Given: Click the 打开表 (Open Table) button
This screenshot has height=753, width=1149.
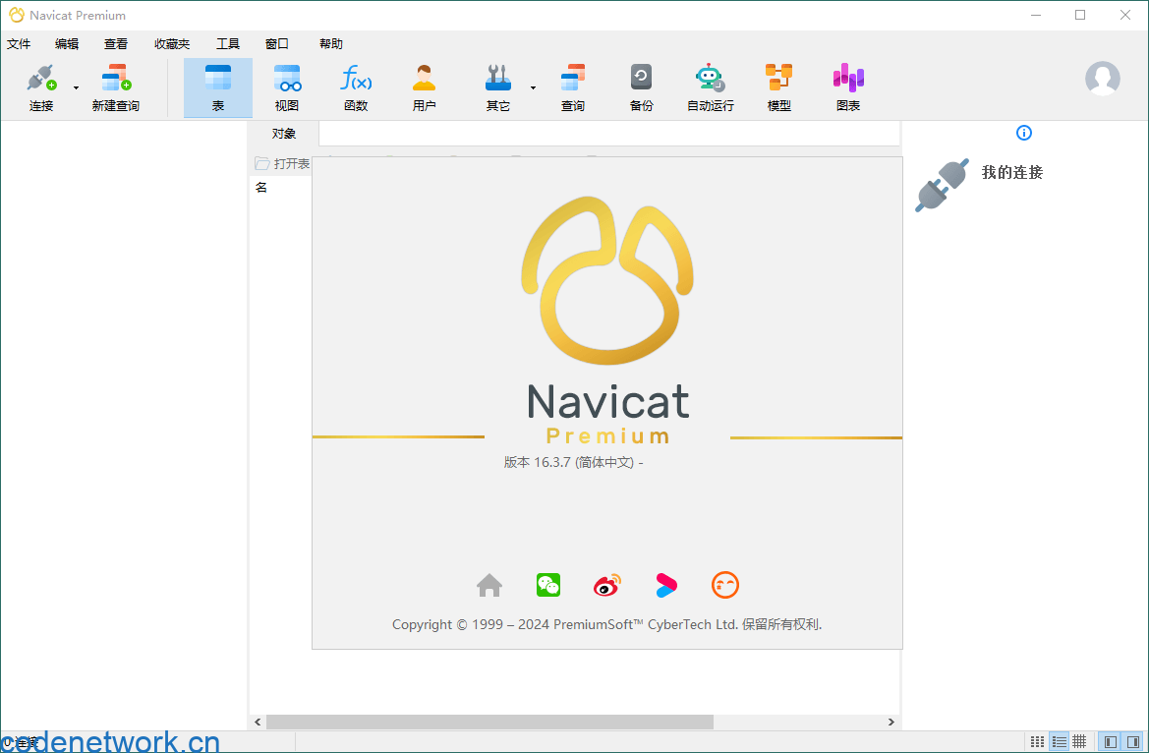Looking at the screenshot, I should click(282, 163).
